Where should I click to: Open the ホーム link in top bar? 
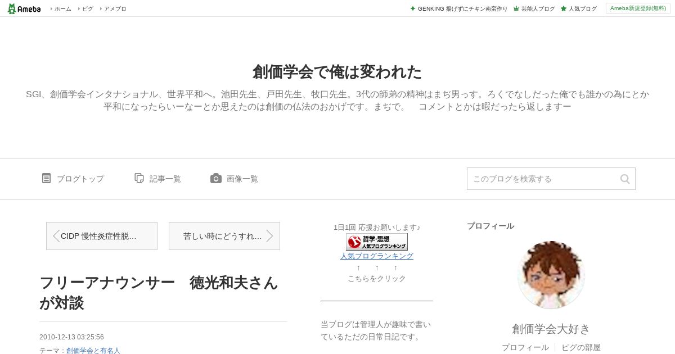point(62,9)
